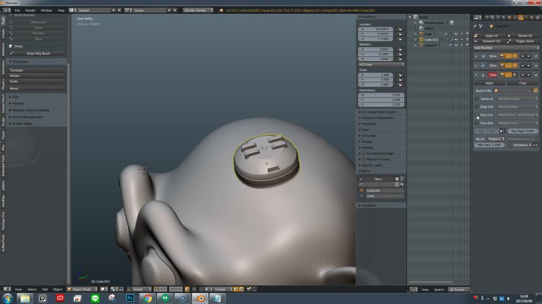The height and width of the screenshot is (304, 542).
Task: Click the Cube mesh icon in outliner
Action: click(421, 34)
